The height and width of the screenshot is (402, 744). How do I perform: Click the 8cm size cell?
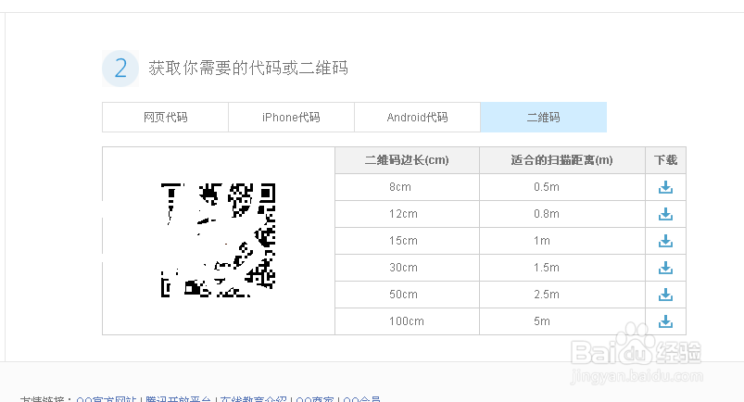pyautogui.click(x=407, y=187)
